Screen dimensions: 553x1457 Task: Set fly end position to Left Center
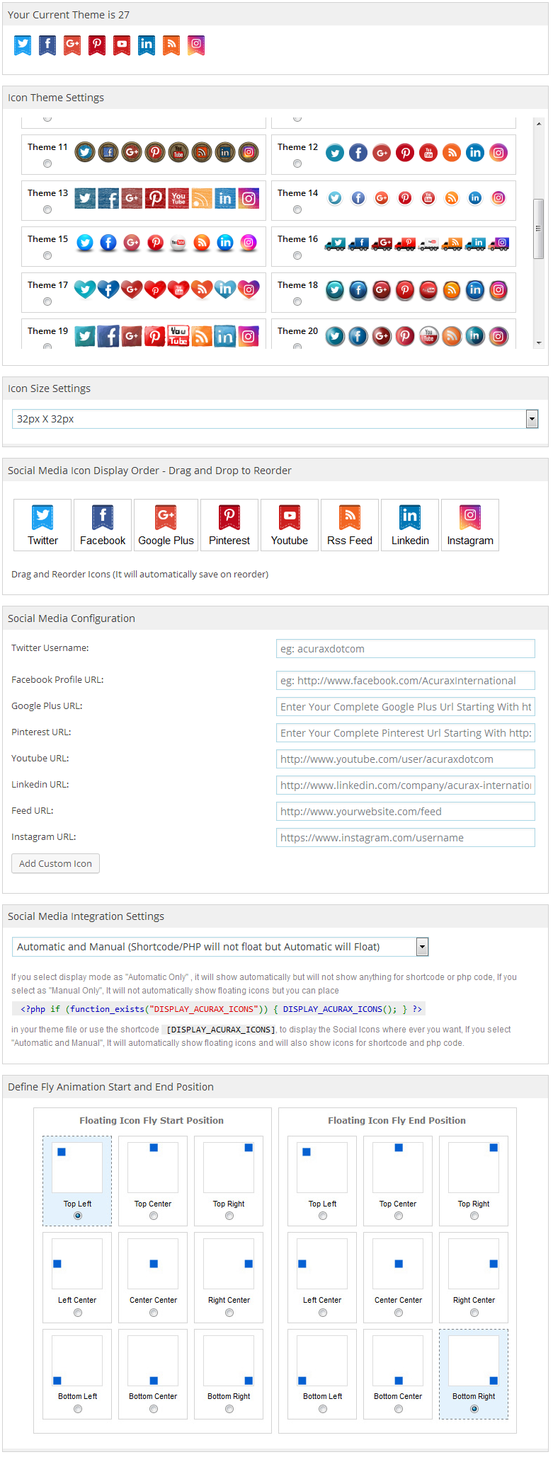(322, 1313)
